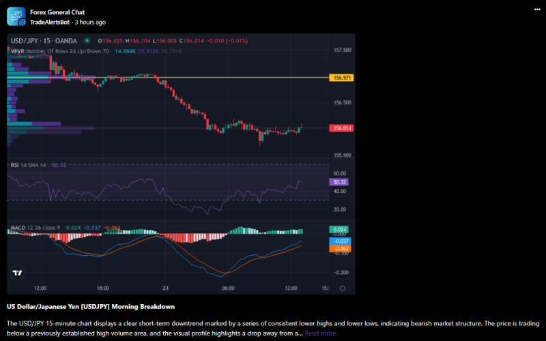Screen dimensions: 546x341
Task: Click the red 156.014 current price label
Action: coord(342,128)
